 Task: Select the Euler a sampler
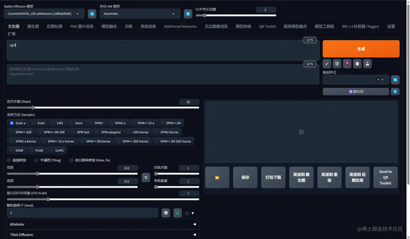[x=18, y=123]
